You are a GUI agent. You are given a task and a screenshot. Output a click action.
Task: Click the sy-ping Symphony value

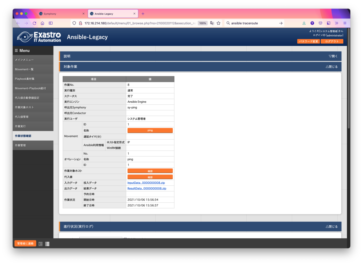click(x=132, y=107)
